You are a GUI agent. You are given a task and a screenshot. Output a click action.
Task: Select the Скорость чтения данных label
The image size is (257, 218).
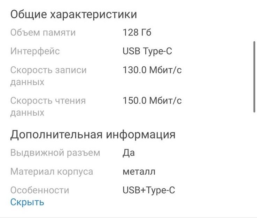48,107
